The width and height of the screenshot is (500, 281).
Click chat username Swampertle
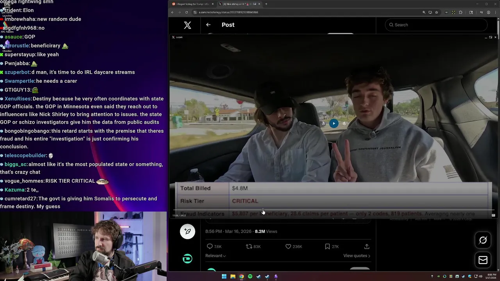(x=20, y=81)
